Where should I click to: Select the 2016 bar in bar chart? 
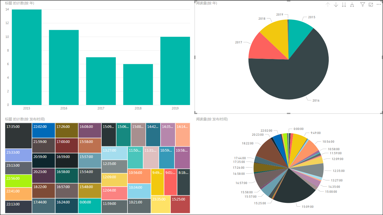[x=64, y=67]
